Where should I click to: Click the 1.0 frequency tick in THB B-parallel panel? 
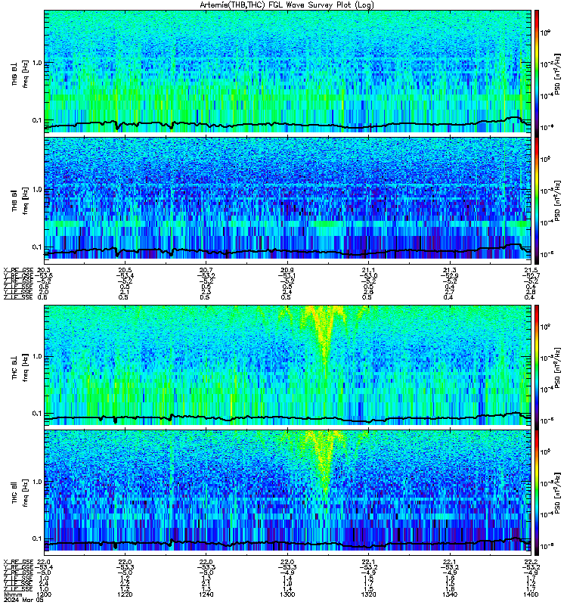(x=37, y=190)
